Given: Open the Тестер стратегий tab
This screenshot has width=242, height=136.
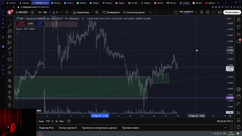Looking at the screenshot, I should (67, 128).
